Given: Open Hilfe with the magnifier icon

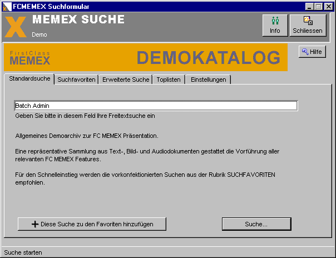Looking at the screenshot, I should tap(312, 52).
